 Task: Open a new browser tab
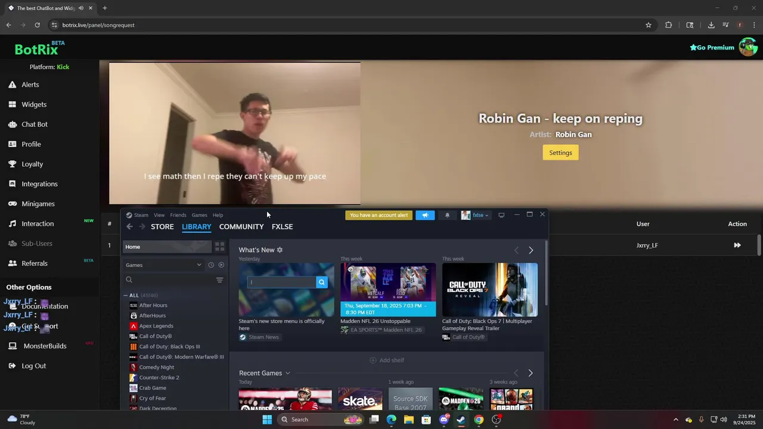105,8
